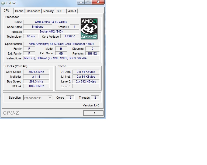Screen dimensions: 207x165
Task: Click the Multiplier value x 11.5
Action: click(x=36, y=77)
